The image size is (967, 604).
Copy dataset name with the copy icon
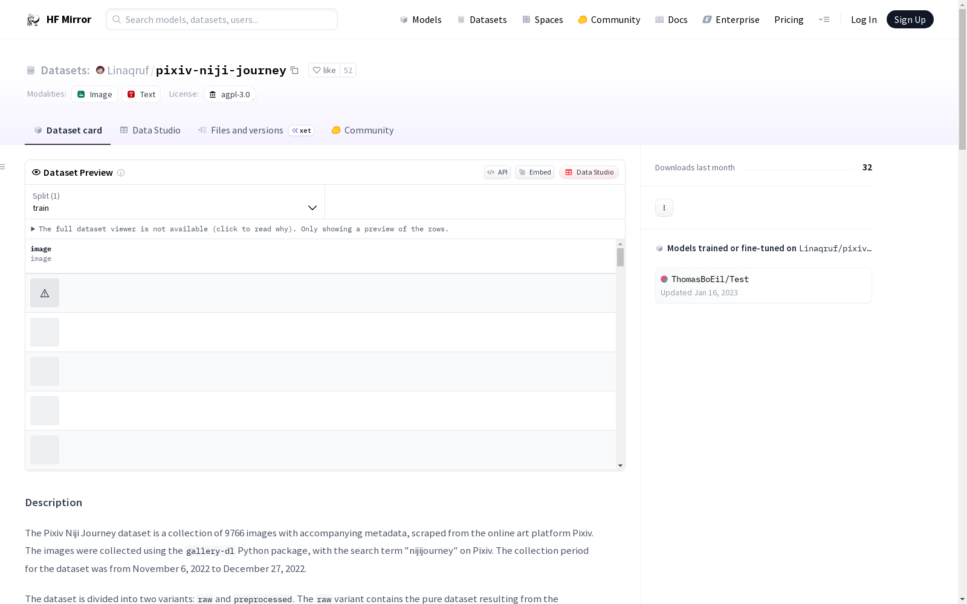294,70
